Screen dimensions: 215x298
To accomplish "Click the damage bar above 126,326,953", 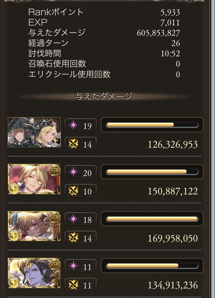I will point(152,125).
